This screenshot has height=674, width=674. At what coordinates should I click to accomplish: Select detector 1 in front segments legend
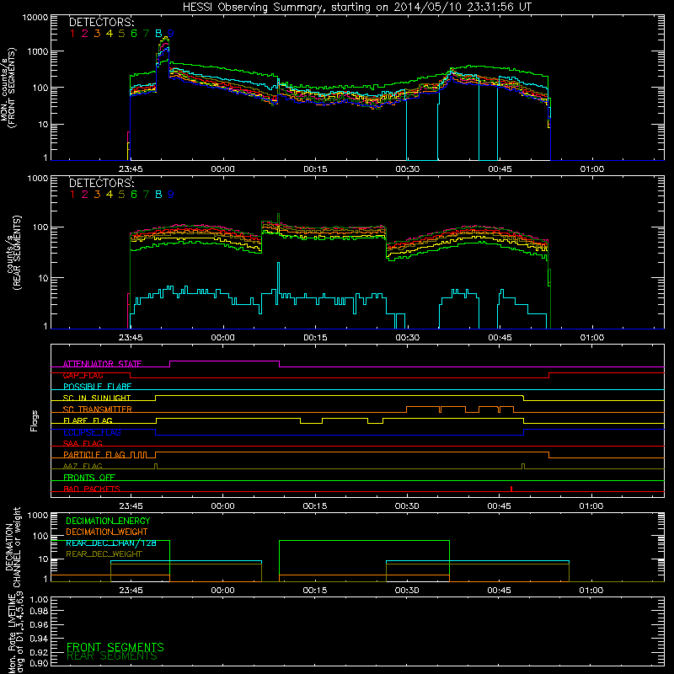coord(72,34)
